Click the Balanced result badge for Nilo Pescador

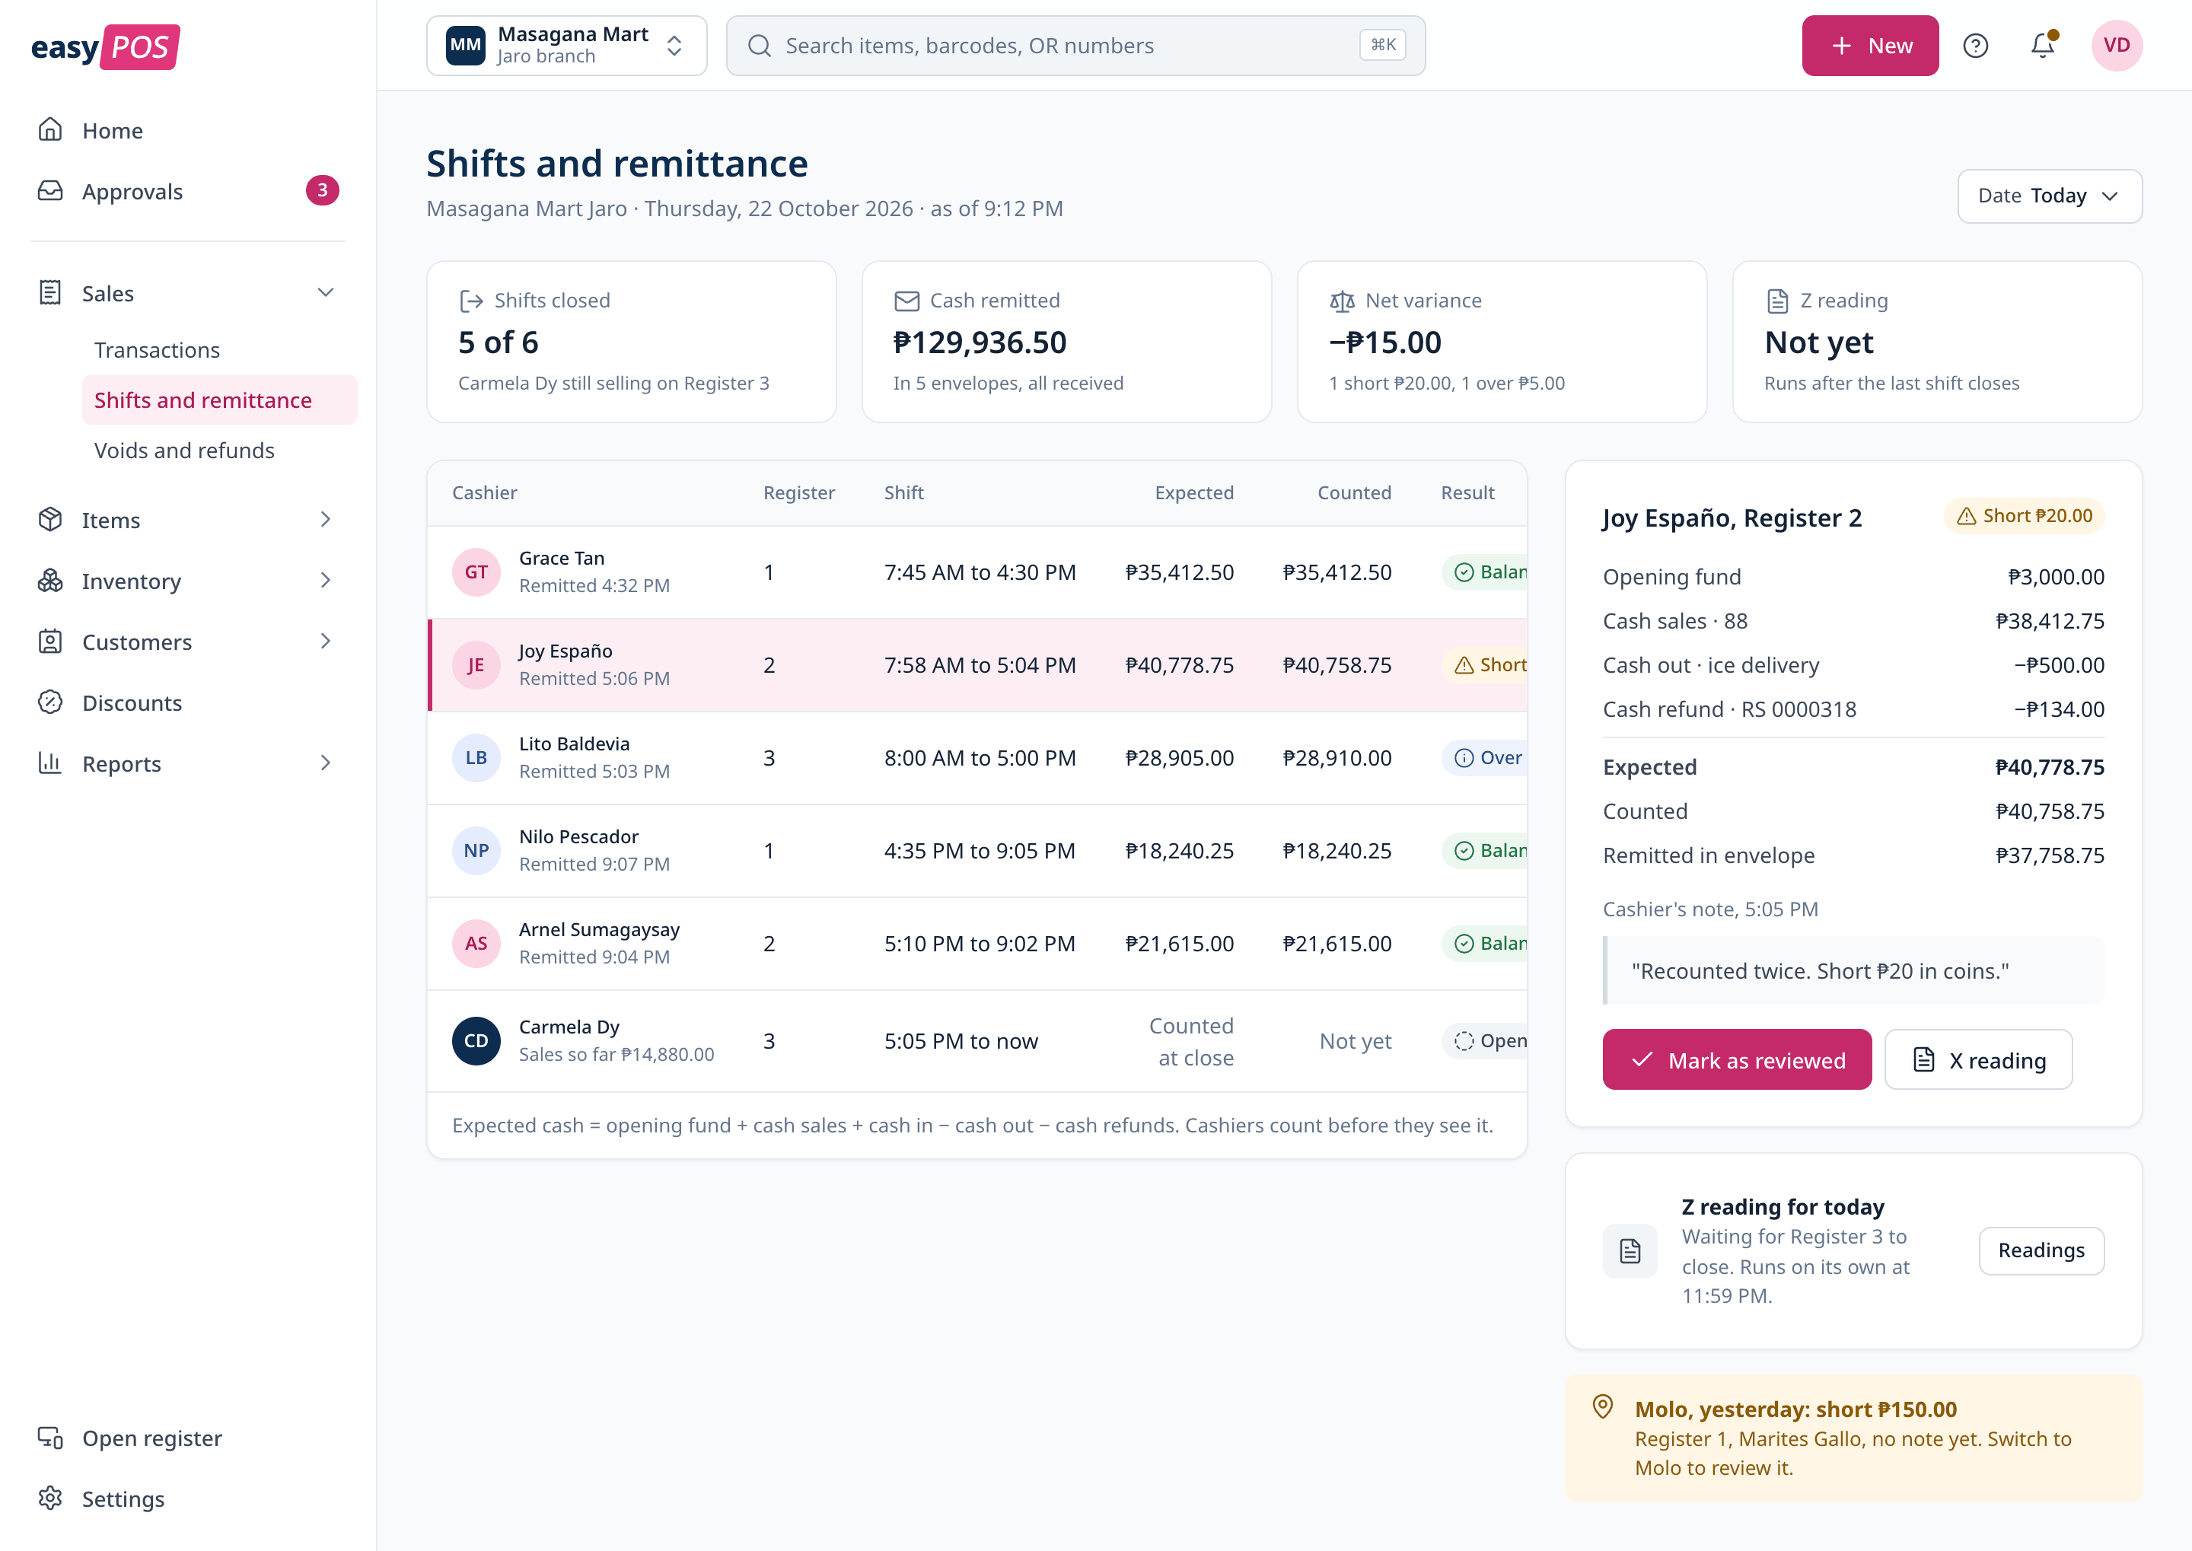1484,851
